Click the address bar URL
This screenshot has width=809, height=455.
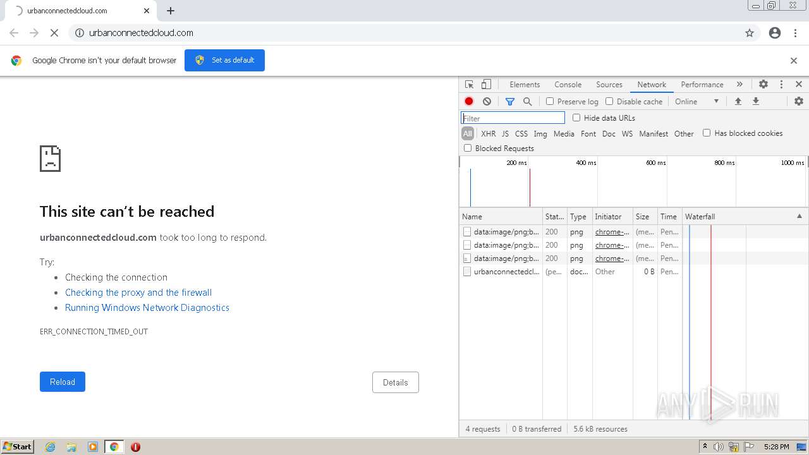[141, 33]
